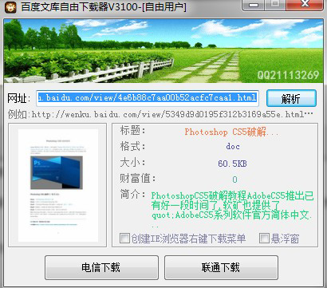Click the green 简介 description text
327x288 pixels.
[233, 209]
